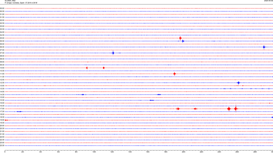Click the 11:00 trace time label
The height and width of the screenshot is (153, 273).
tap(2, 74)
